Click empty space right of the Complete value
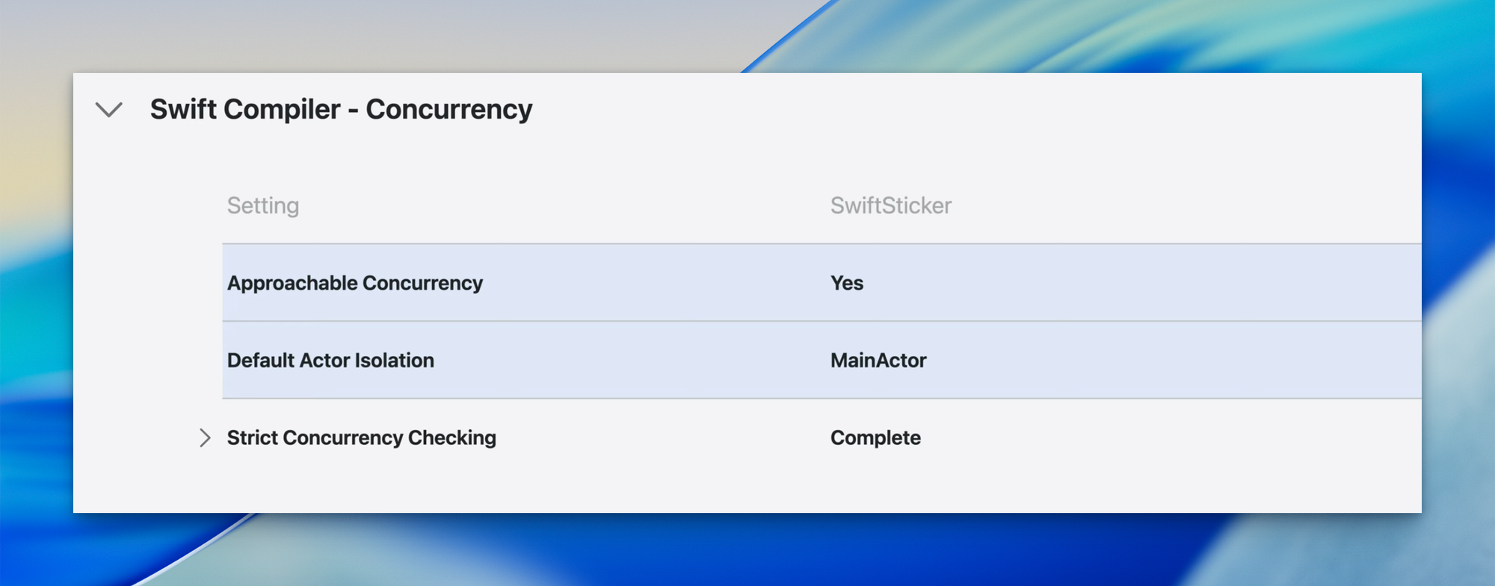The width and height of the screenshot is (1495, 586). point(1159,438)
